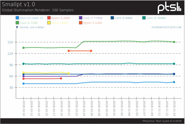
Task: Click the Ryzen 3 1200 first data point
Action: (69, 51)
